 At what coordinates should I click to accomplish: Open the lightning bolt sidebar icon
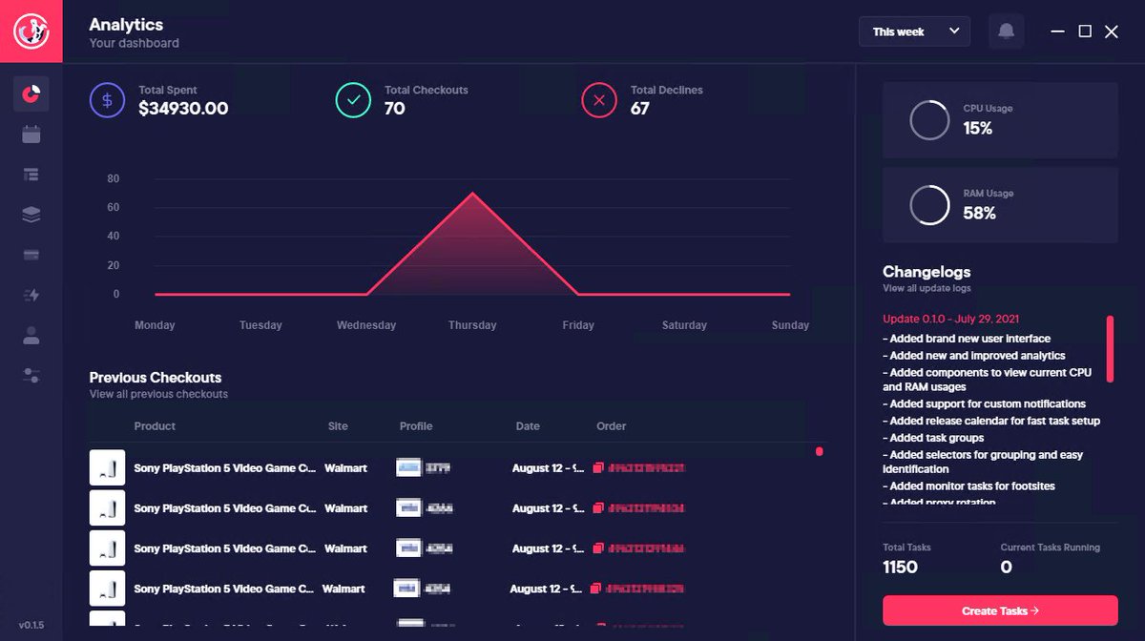click(31, 295)
